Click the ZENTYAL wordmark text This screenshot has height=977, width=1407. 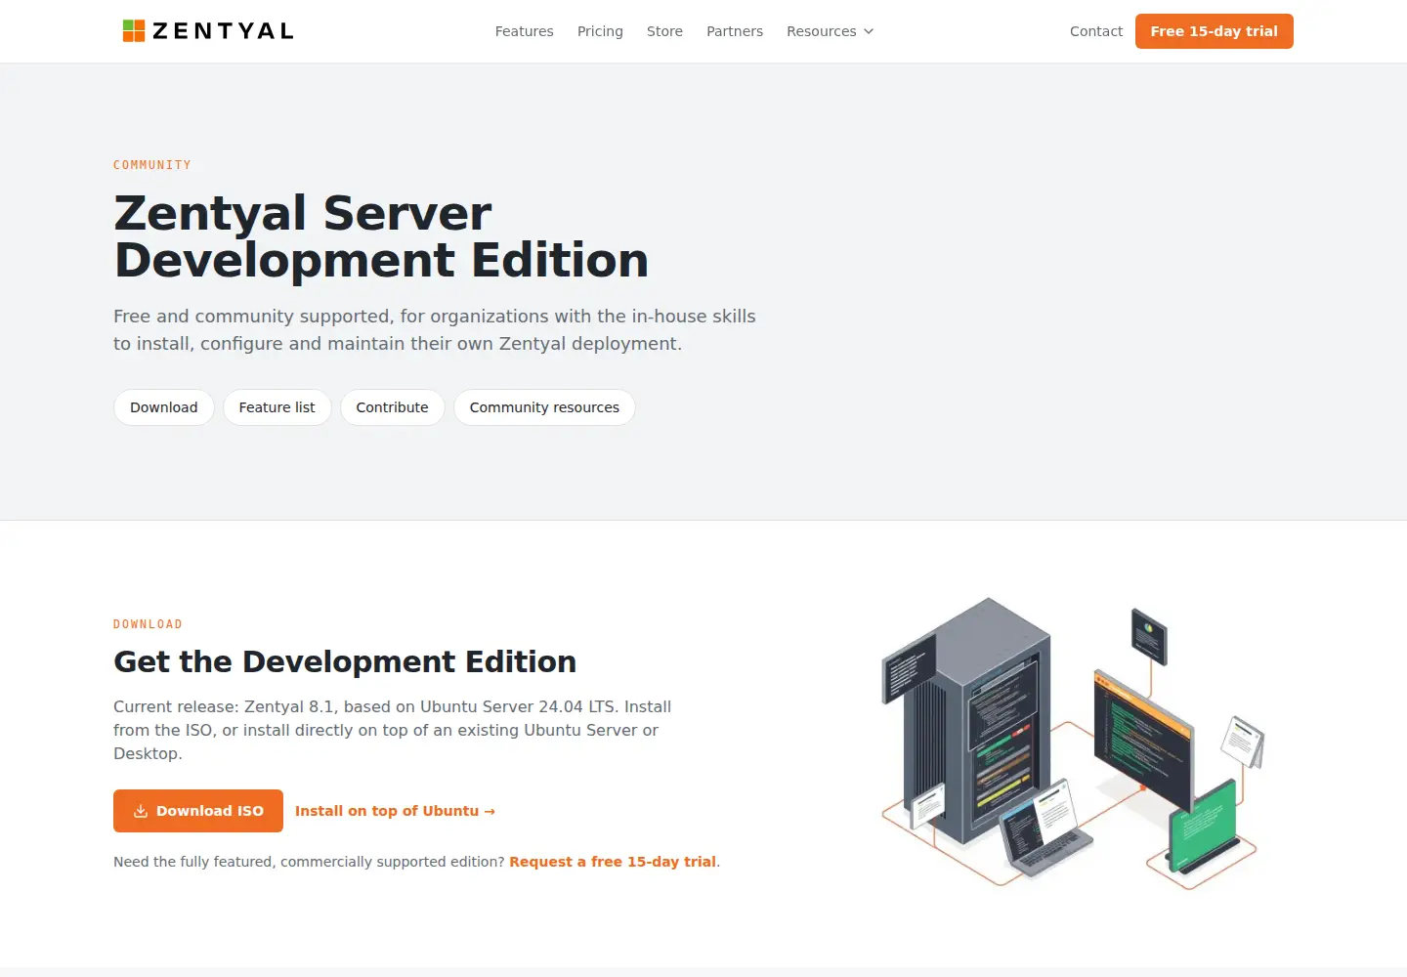click(224, 31)
